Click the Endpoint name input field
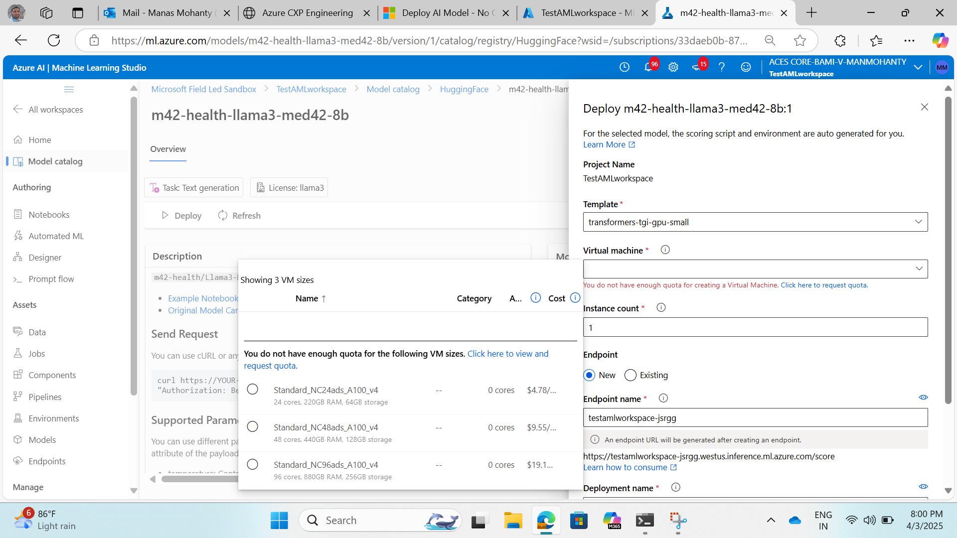The width and height of the screenshot is (957, 538). [755, 417]
